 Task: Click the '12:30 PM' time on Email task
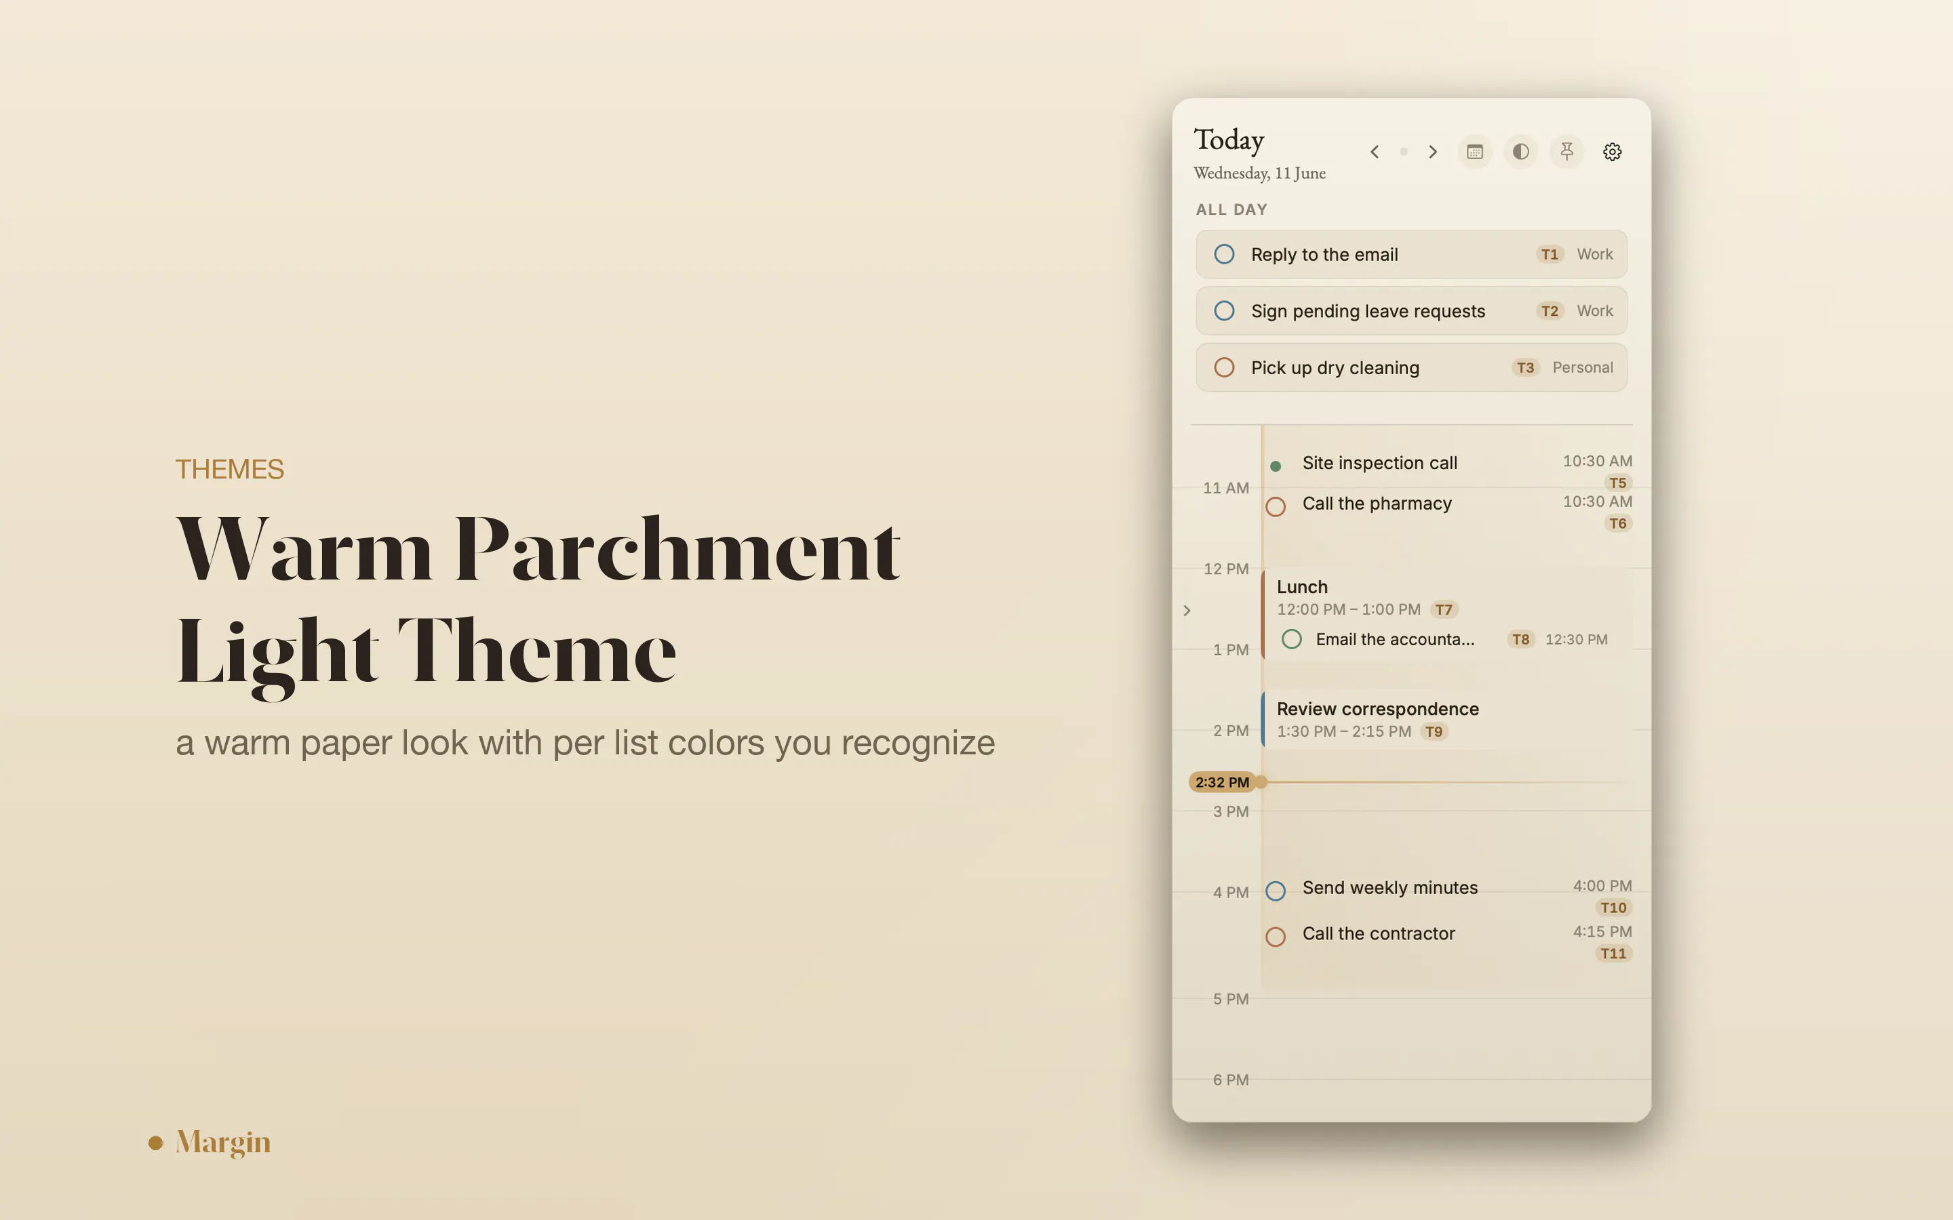click(x=1576, y=639)
